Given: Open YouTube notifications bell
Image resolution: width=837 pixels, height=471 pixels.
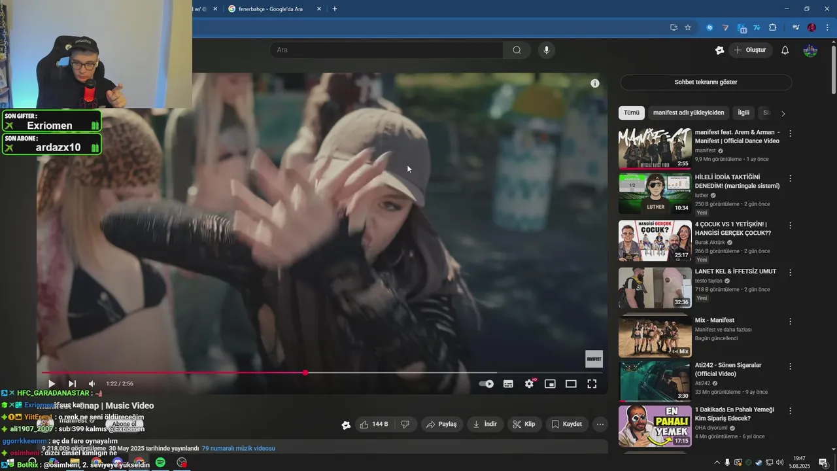Looking at the screenshot, I should pos(785,50).
